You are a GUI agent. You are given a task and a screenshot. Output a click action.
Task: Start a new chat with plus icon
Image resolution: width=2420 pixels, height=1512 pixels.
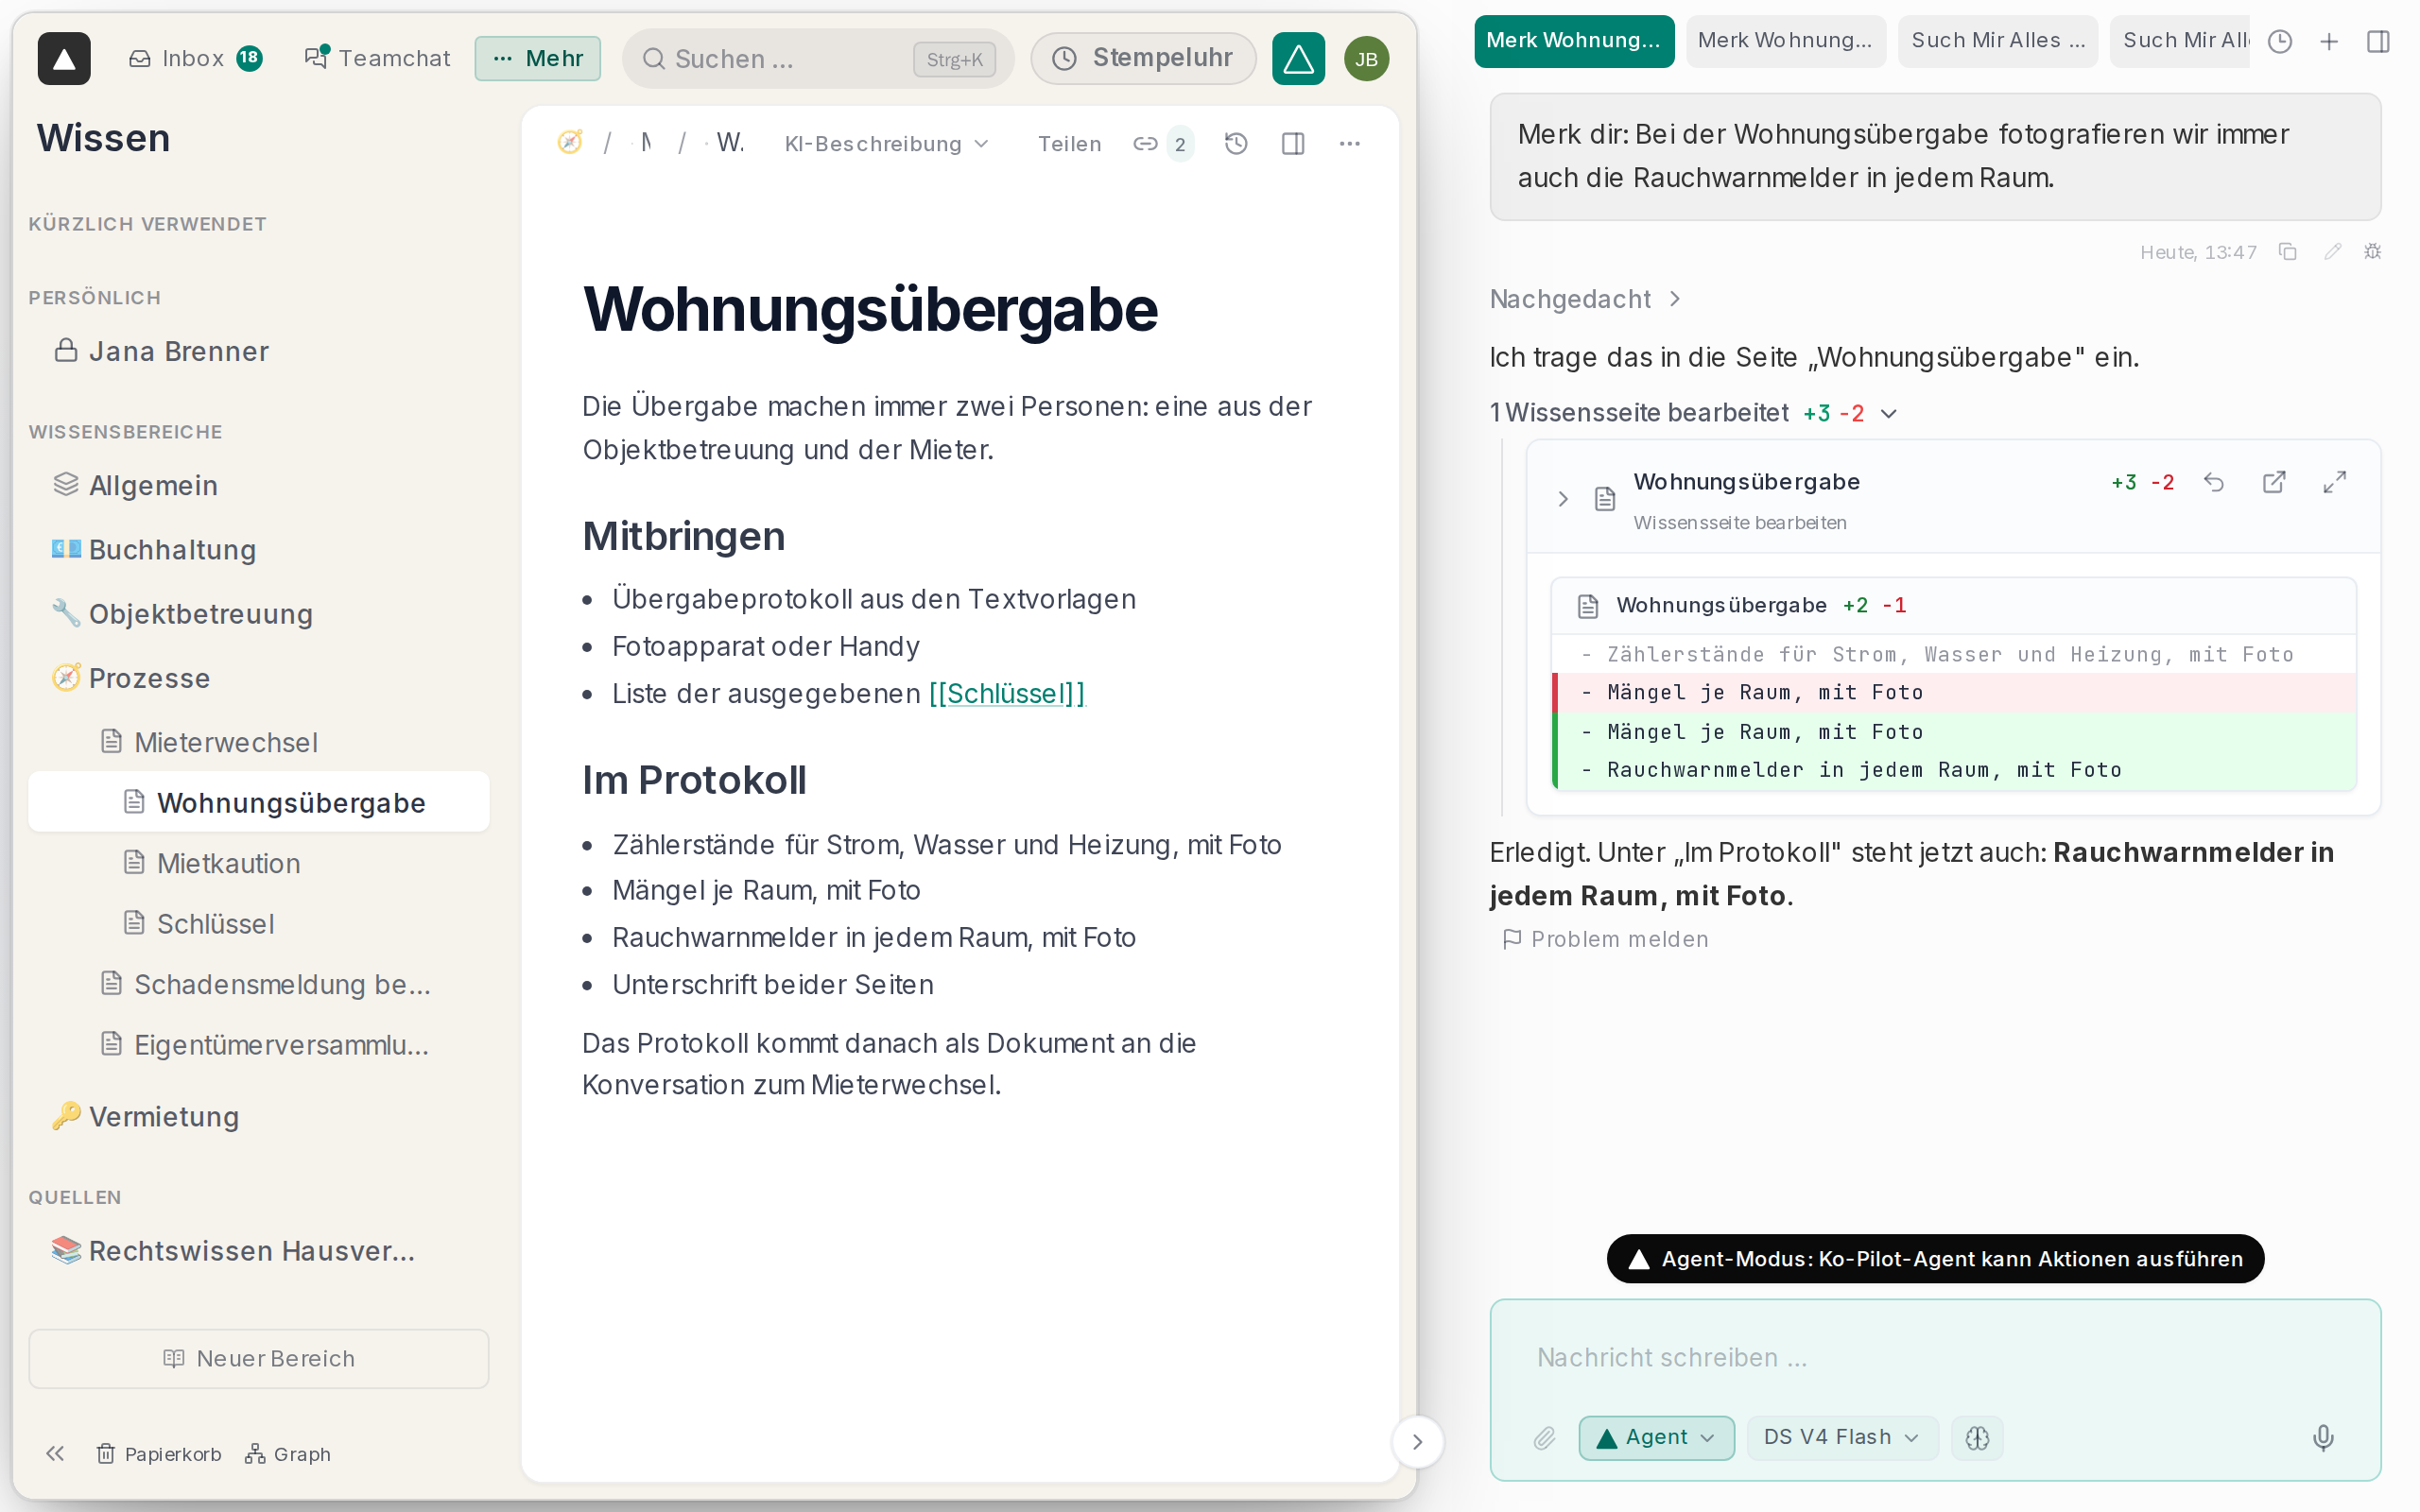click(2329, 41)
